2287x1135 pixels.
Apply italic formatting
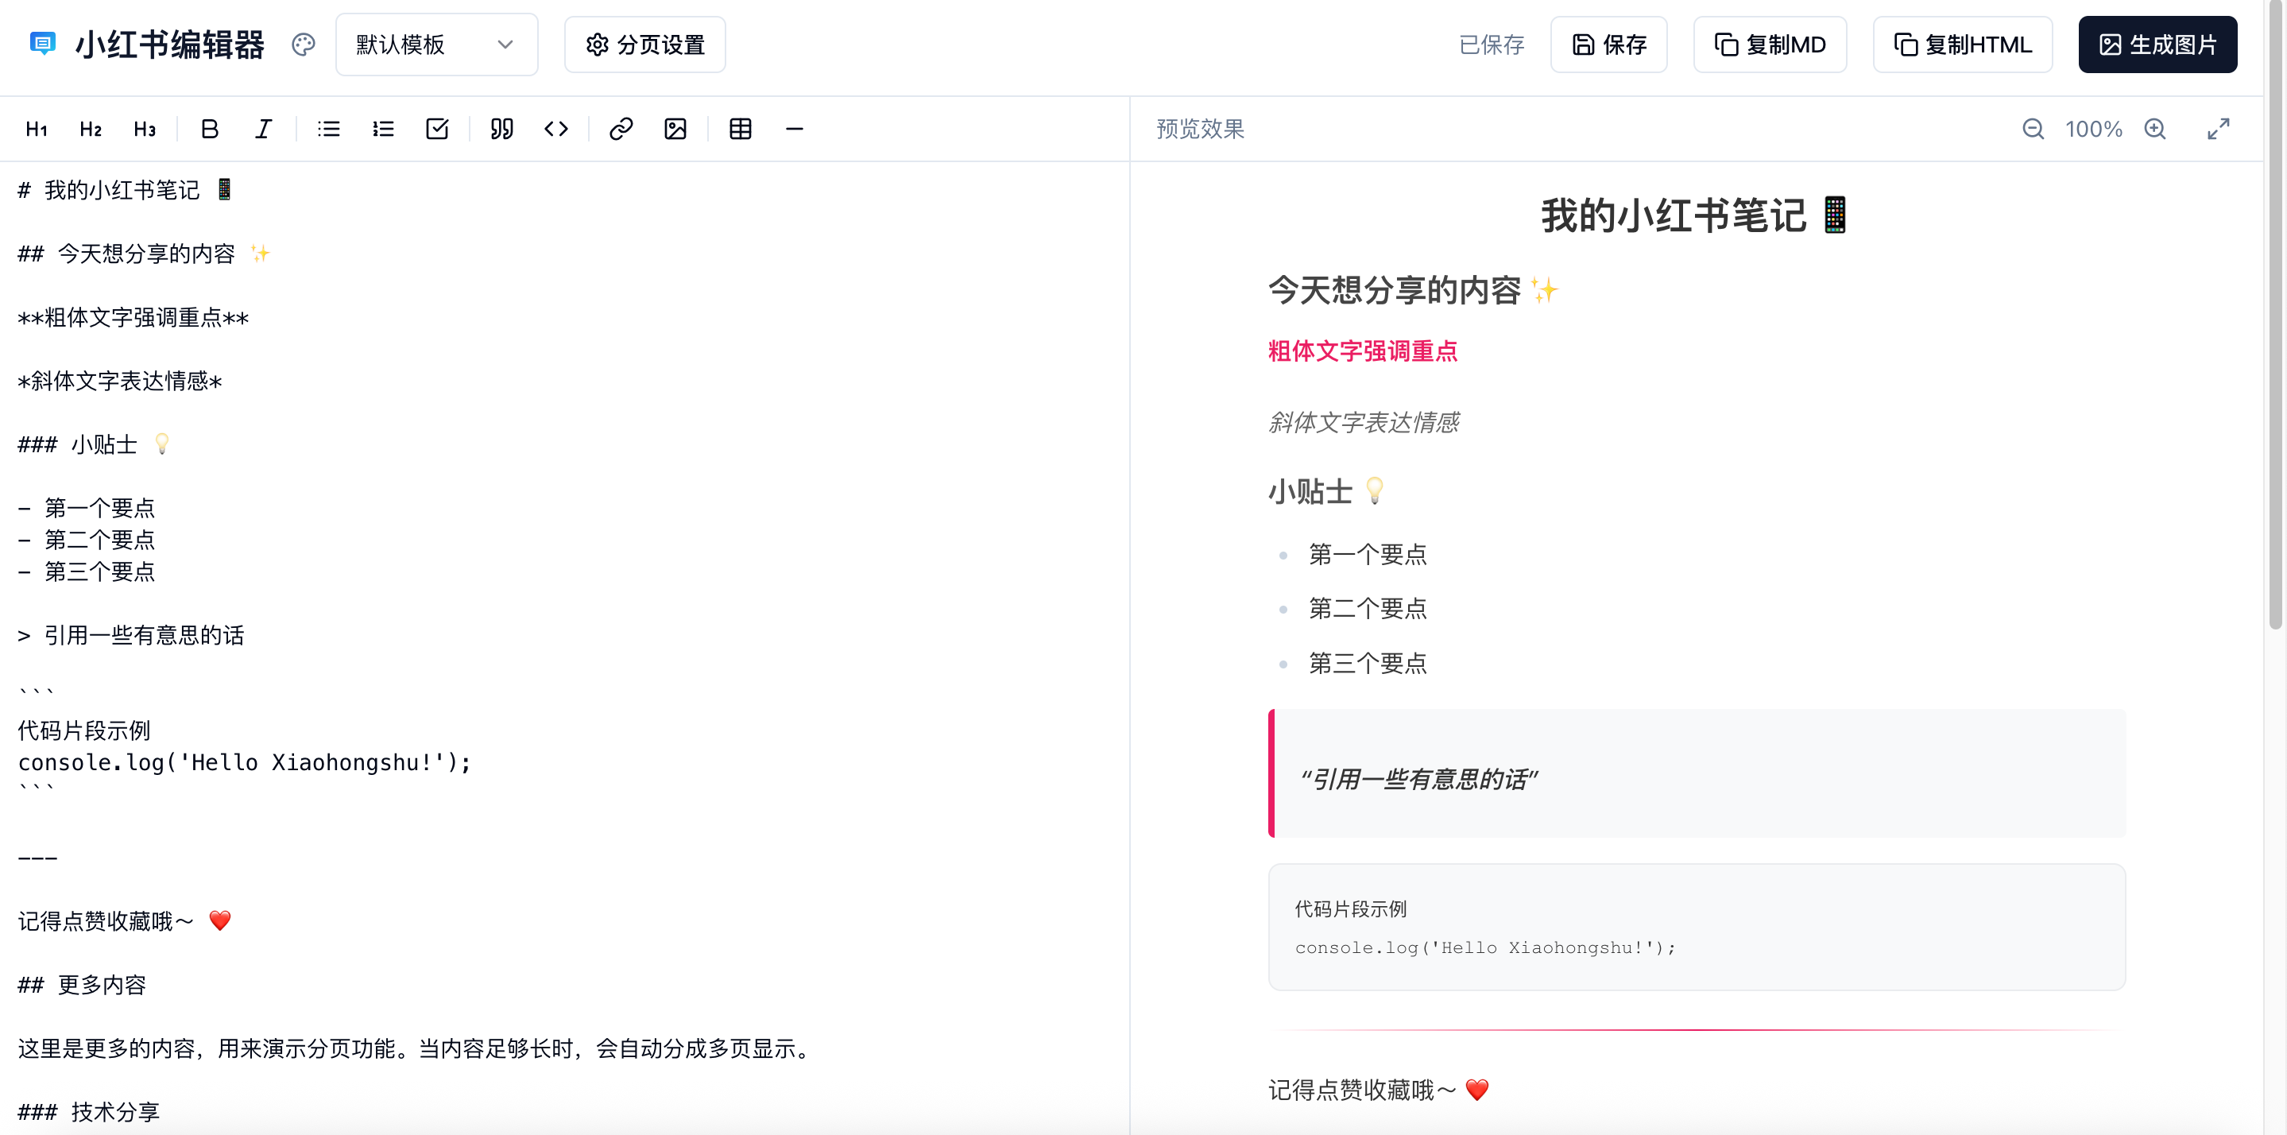pyautogui.click(x=264, y=130)
